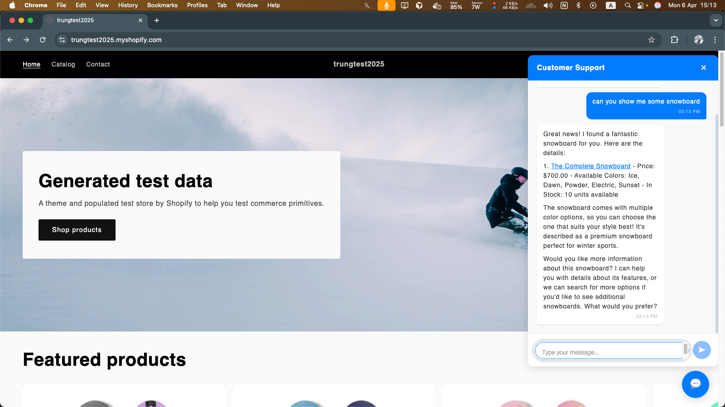725x407 pixels.
Task: Open the Chrome extensions menu
Action: tap(674, 40)
